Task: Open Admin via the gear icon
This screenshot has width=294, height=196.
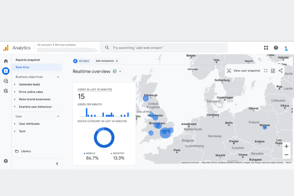Action: 6,161
